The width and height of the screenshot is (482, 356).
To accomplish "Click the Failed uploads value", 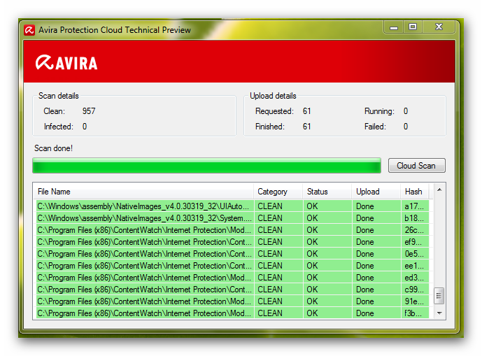I will pyautogui.click(x=406, y=127).
